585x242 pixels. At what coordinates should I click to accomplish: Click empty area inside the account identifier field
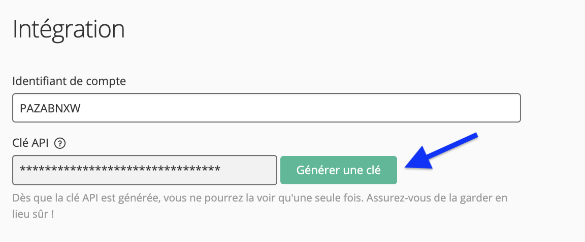pyautogui.click(x=299, y=108)
